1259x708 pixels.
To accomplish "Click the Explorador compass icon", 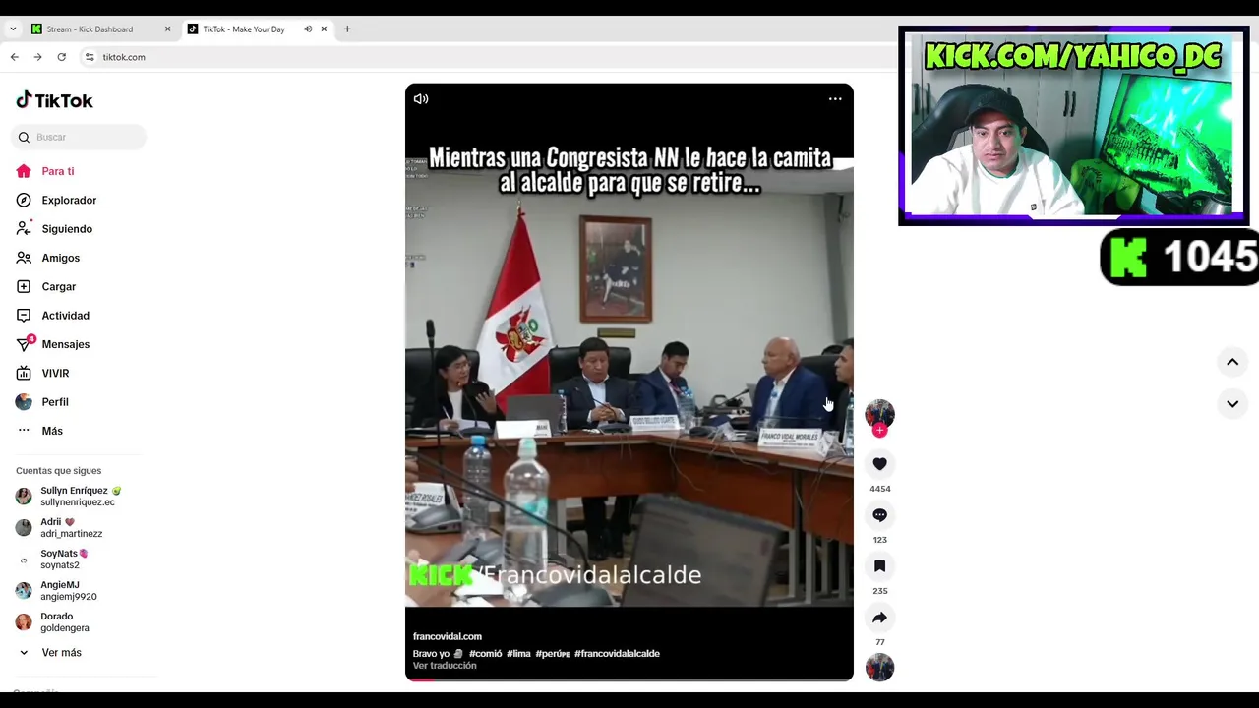I will [24, 200].
